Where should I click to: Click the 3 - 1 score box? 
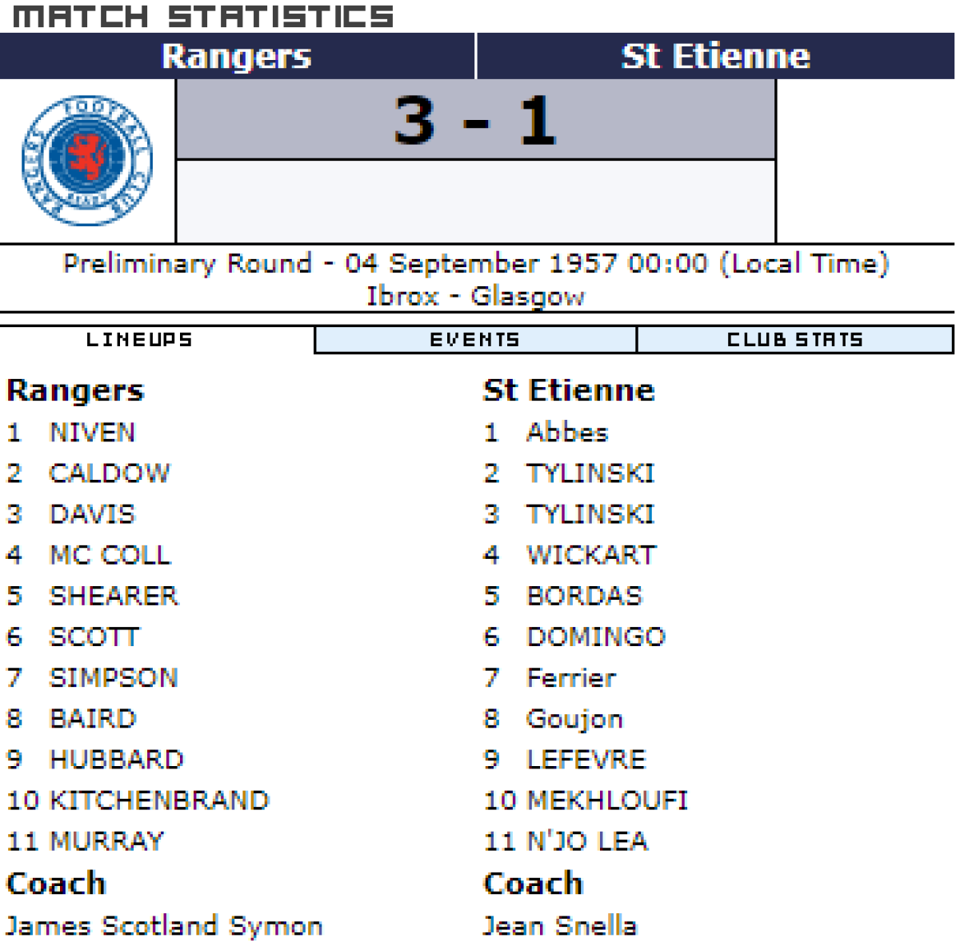point(476,120)
